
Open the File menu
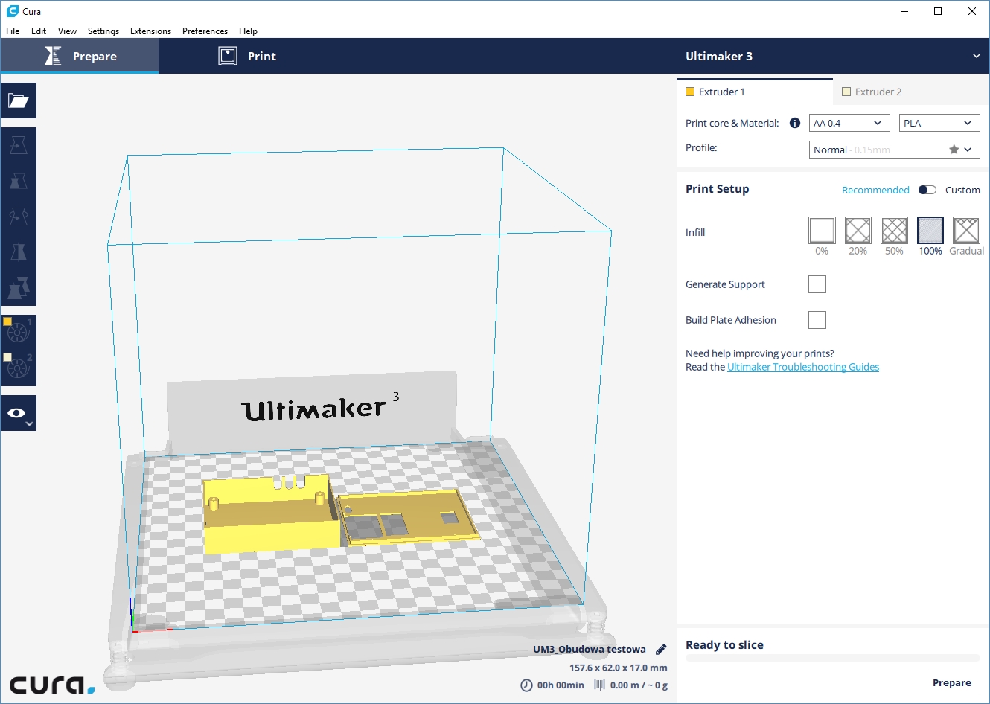[x=13, y=31]
